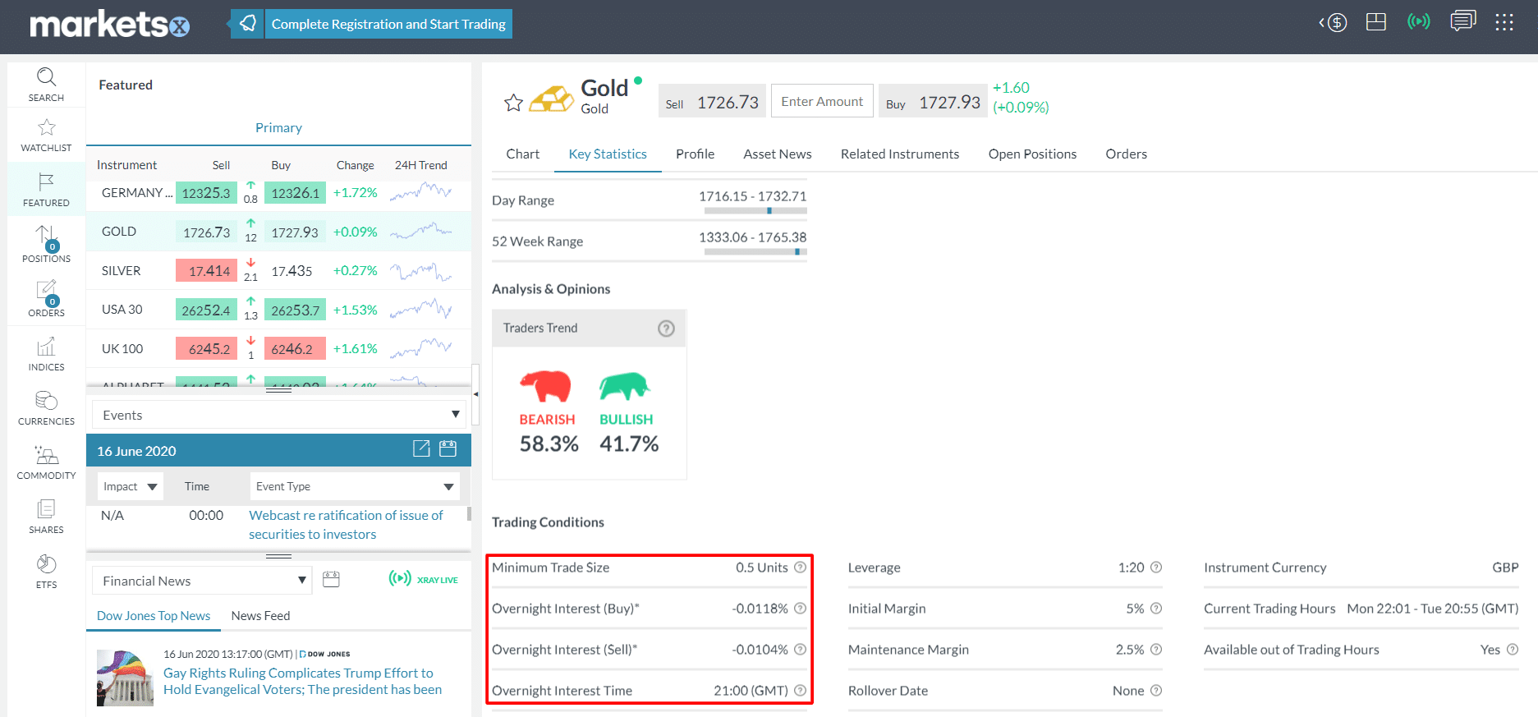Select the UK 100 instrument row
This screenshot has height=717, width=1538.
pos(278,348)
